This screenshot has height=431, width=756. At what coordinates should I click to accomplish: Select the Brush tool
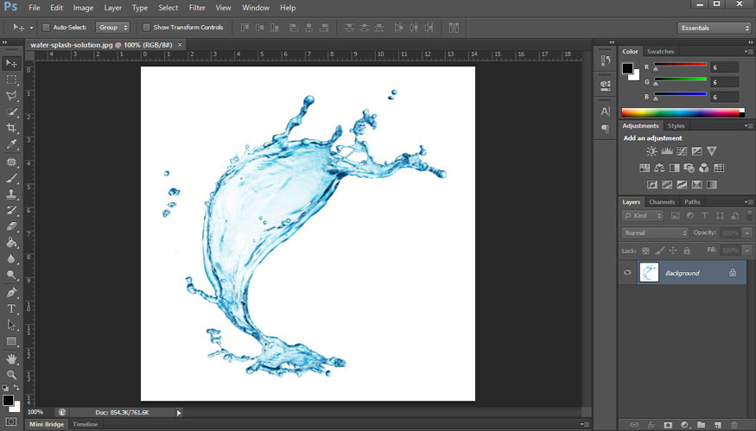pos(11,179)
